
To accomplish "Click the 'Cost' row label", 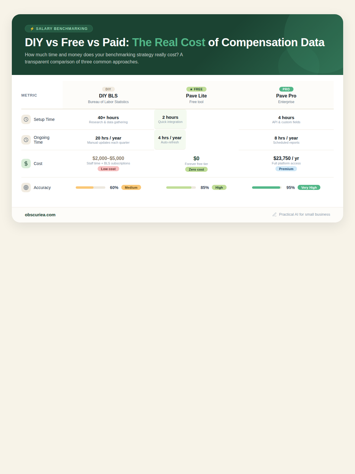I will pyautogui.click(x=38, y=164).
